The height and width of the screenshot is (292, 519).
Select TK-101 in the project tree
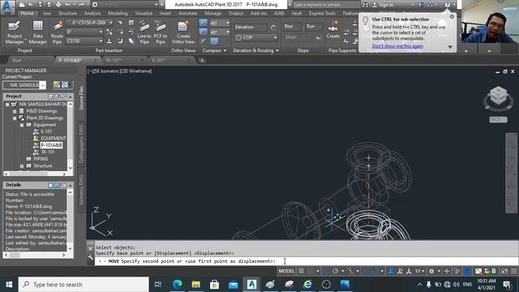point(48,152)
